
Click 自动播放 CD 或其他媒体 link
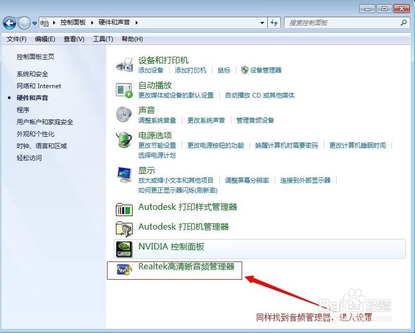[x=259, y=96]
